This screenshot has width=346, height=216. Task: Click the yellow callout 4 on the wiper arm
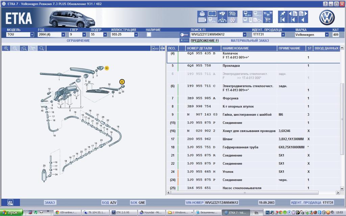(106, 68)
